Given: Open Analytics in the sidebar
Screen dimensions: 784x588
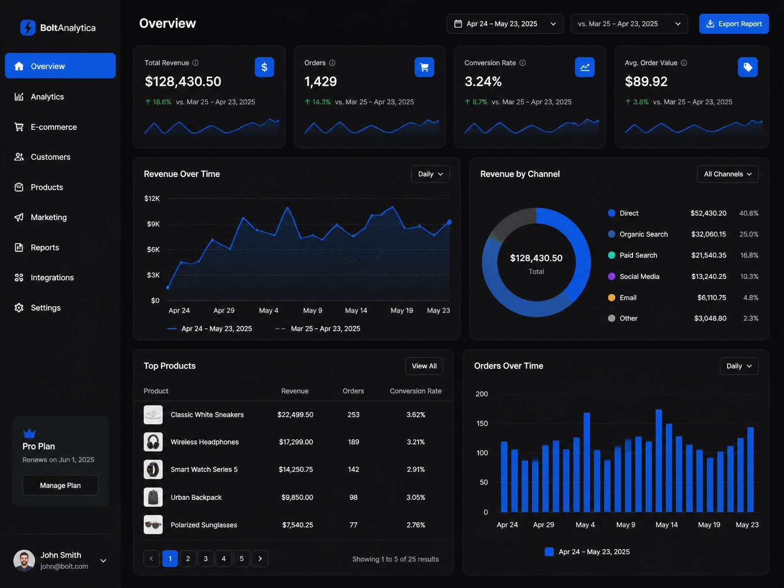Looking at the screenshot, I should [60, 97].
